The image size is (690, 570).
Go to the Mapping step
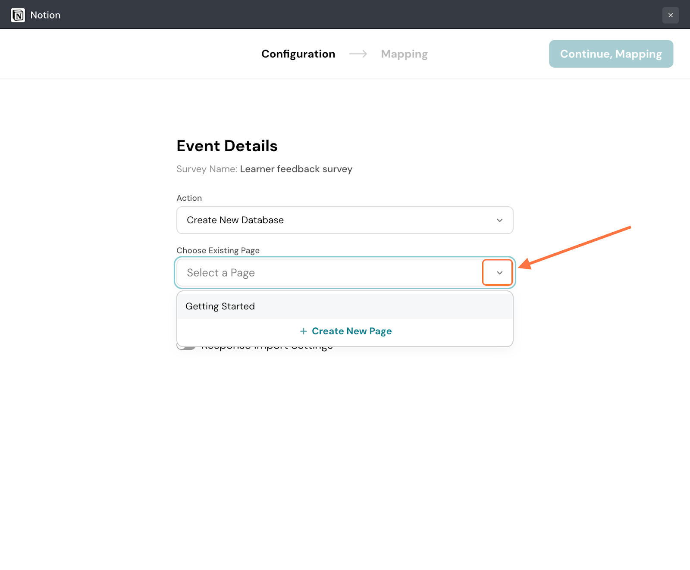click(x=404, y=54)
